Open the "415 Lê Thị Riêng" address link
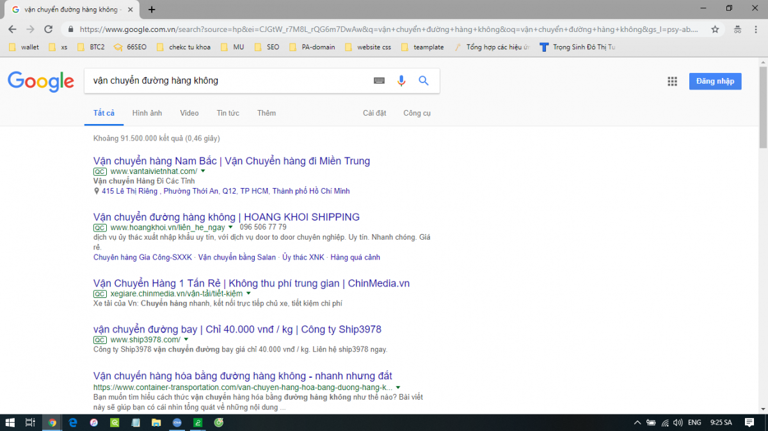The image size is (768, 431). [x=225, y=191]
